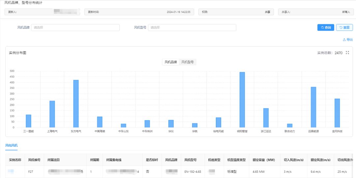Click the 共享人 field showing 所有人
This screenshot has height=178, width=356.
pos(316,12)
